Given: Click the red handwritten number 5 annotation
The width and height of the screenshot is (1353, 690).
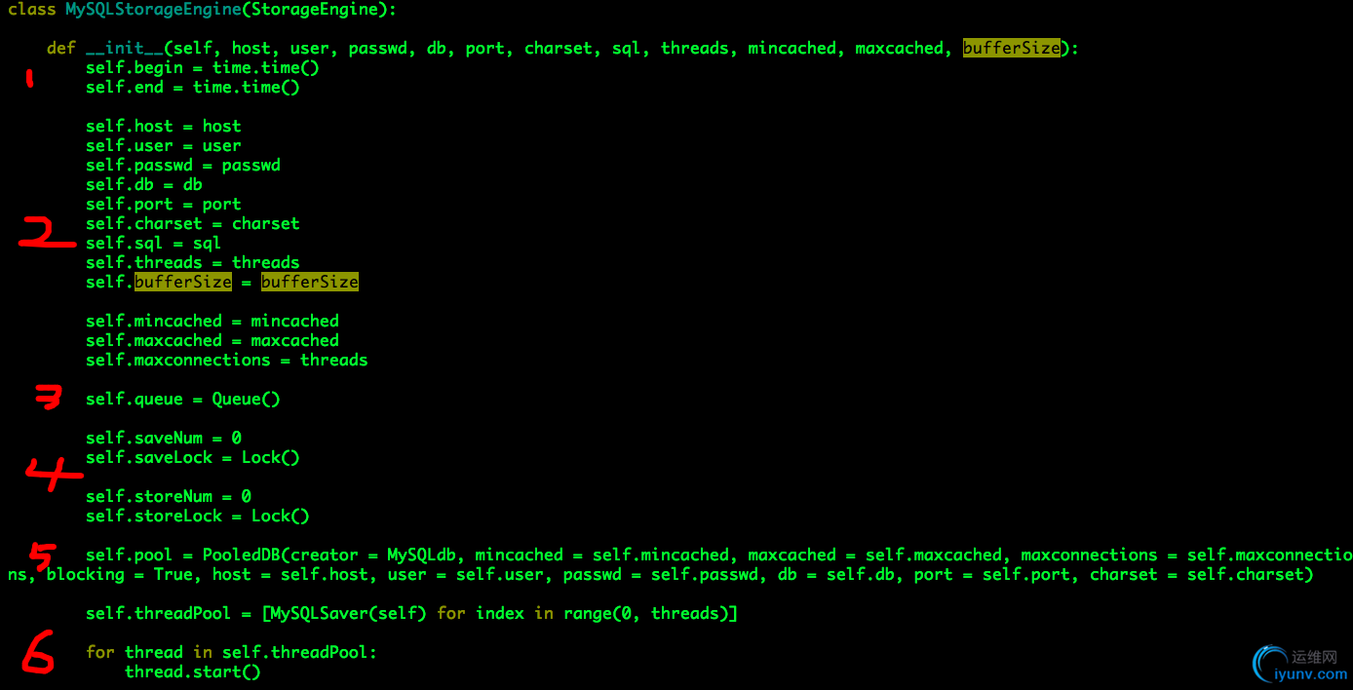Looking at the screenshot, I should (43, 555).
